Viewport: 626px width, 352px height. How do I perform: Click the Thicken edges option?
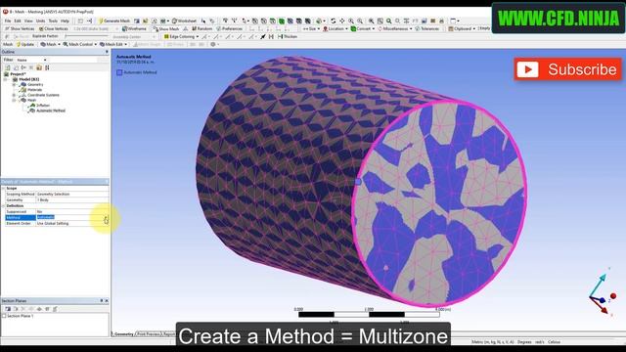tap(288, 37)
